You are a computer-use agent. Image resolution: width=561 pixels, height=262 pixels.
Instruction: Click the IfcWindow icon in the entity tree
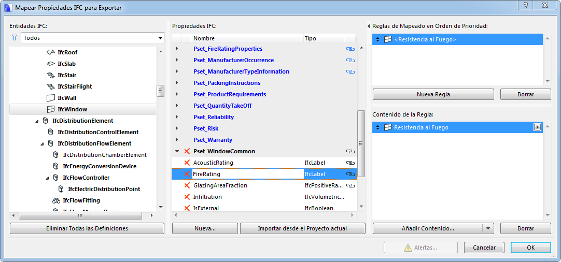point(50,109)
